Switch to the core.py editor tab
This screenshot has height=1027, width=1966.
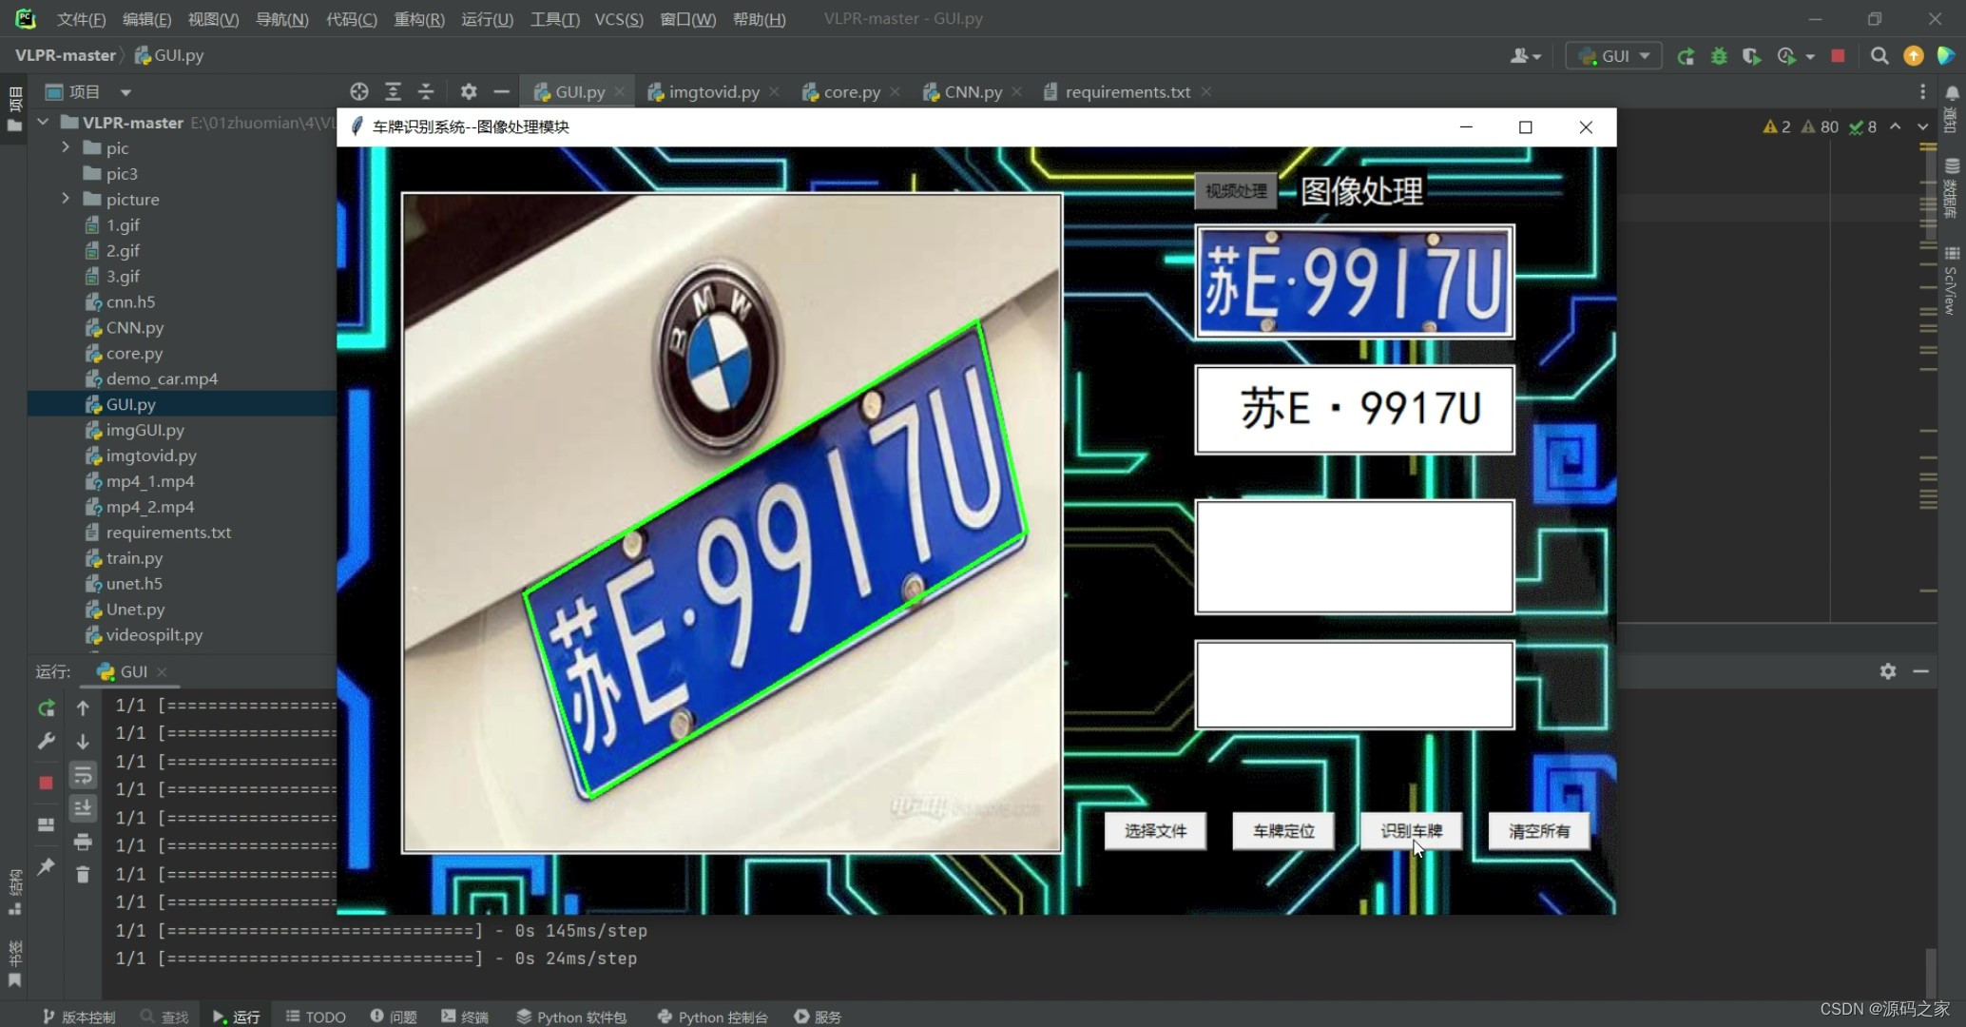pyautogui.click(x=851, y=92)
